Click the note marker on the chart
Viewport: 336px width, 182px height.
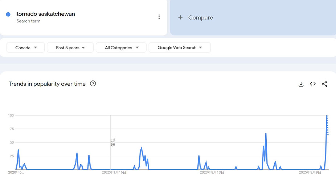[x=113, y=142]
